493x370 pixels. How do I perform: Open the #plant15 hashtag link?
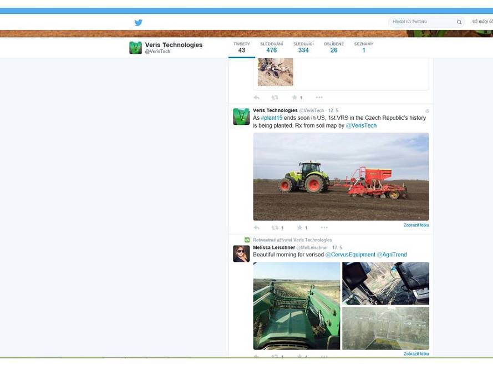coord(272,118)
